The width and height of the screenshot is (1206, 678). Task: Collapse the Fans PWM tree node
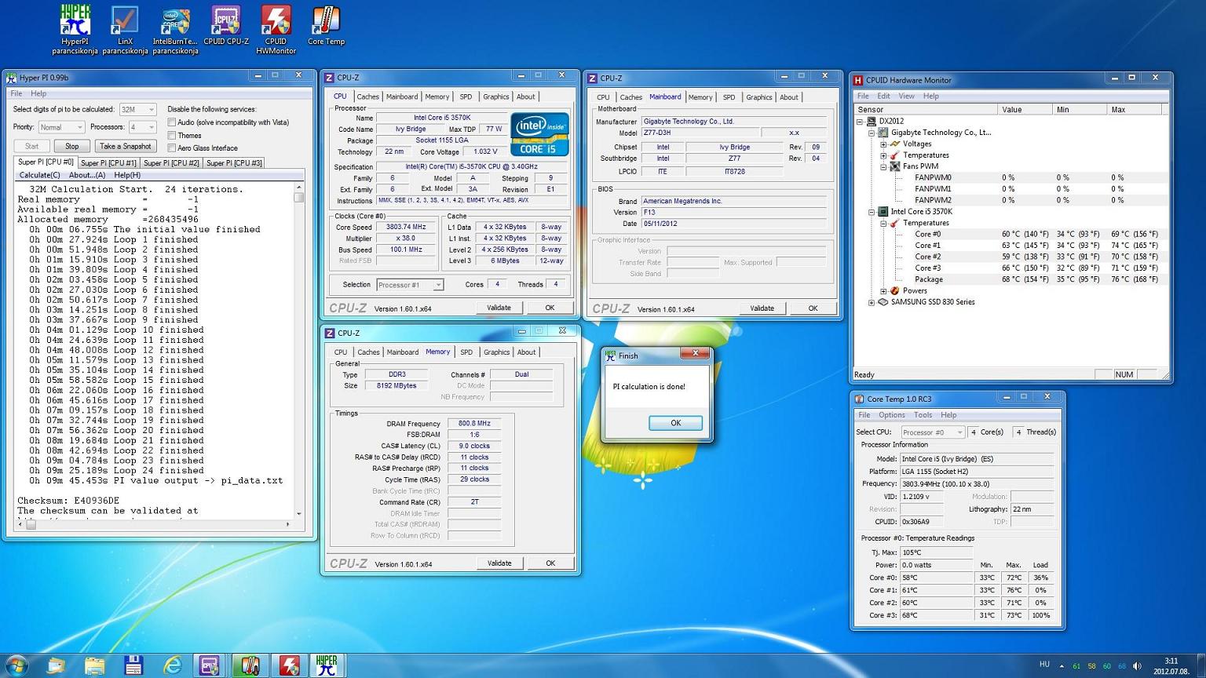[x=883, y=167]
